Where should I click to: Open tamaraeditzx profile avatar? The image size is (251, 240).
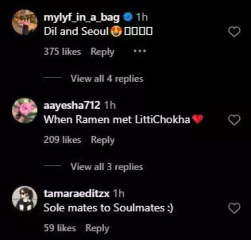[x=25, y=199]
